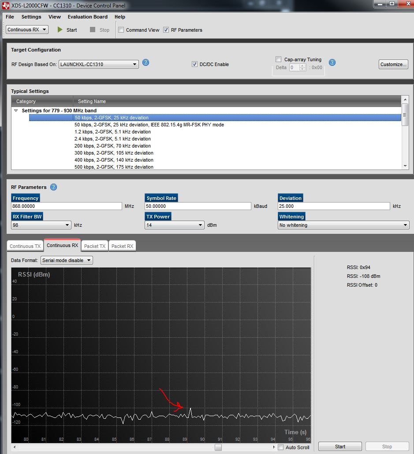Viewport: 414px width, 454px height.
Task: Click the RF Parameters help question icon
Action: (x=54, y=187)
